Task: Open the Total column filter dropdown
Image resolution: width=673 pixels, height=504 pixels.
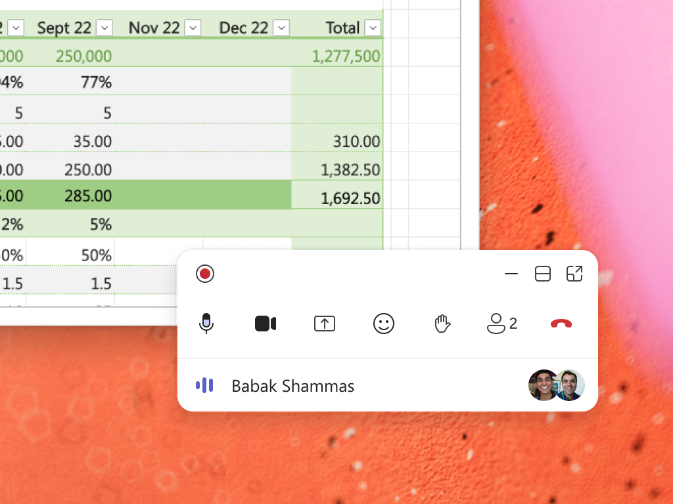Action: point(373,28)
